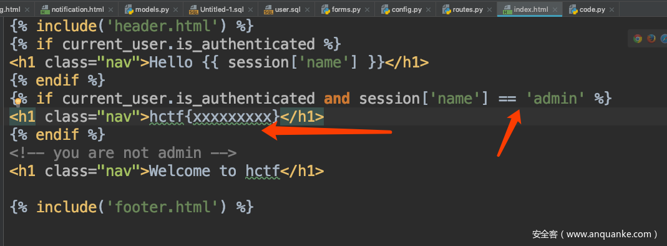Image resolution: width=667 pixels, height=246 pixels.
Task: Switch to the code.py tab
Action: (x=590, y=9)
